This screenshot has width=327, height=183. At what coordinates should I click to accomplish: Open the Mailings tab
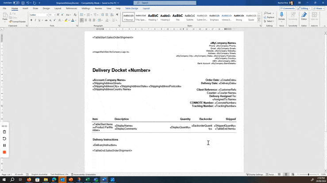[x=86, y=8]
